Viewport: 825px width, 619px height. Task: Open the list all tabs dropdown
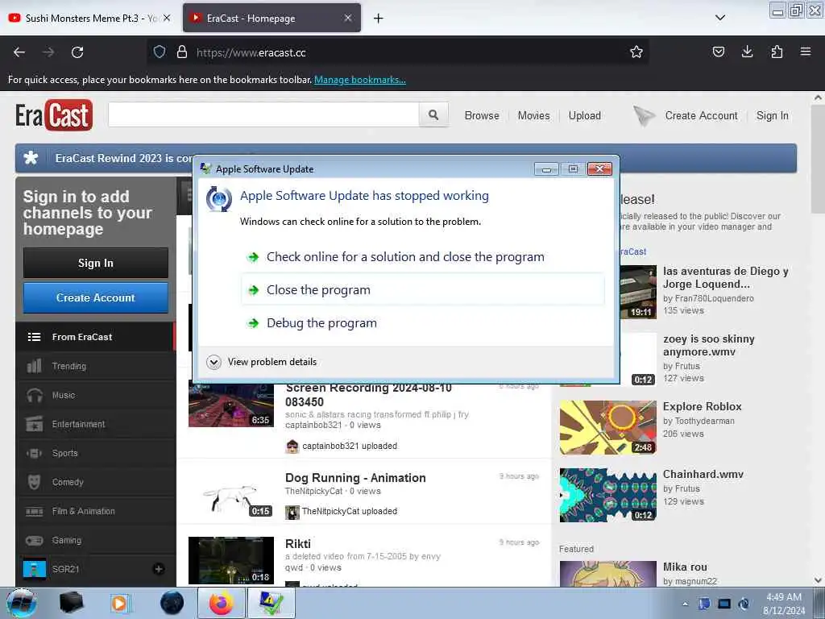point(720,18)
